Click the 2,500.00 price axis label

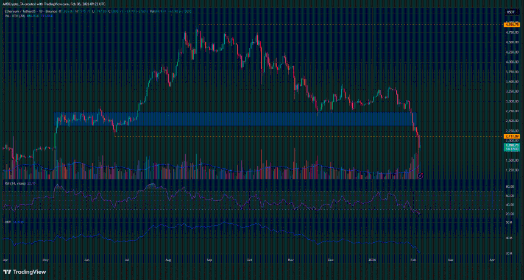click(511, 121)
